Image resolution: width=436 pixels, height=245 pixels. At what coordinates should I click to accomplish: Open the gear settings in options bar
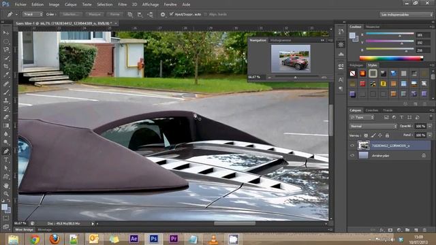[163, 14]
